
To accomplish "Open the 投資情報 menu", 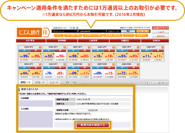I will [62, 40].
